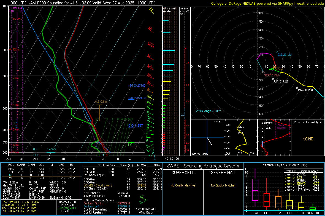Click the 'Eff Shear (EBWD)' row
The image size is (325, 216).
(x=123, y=189)
